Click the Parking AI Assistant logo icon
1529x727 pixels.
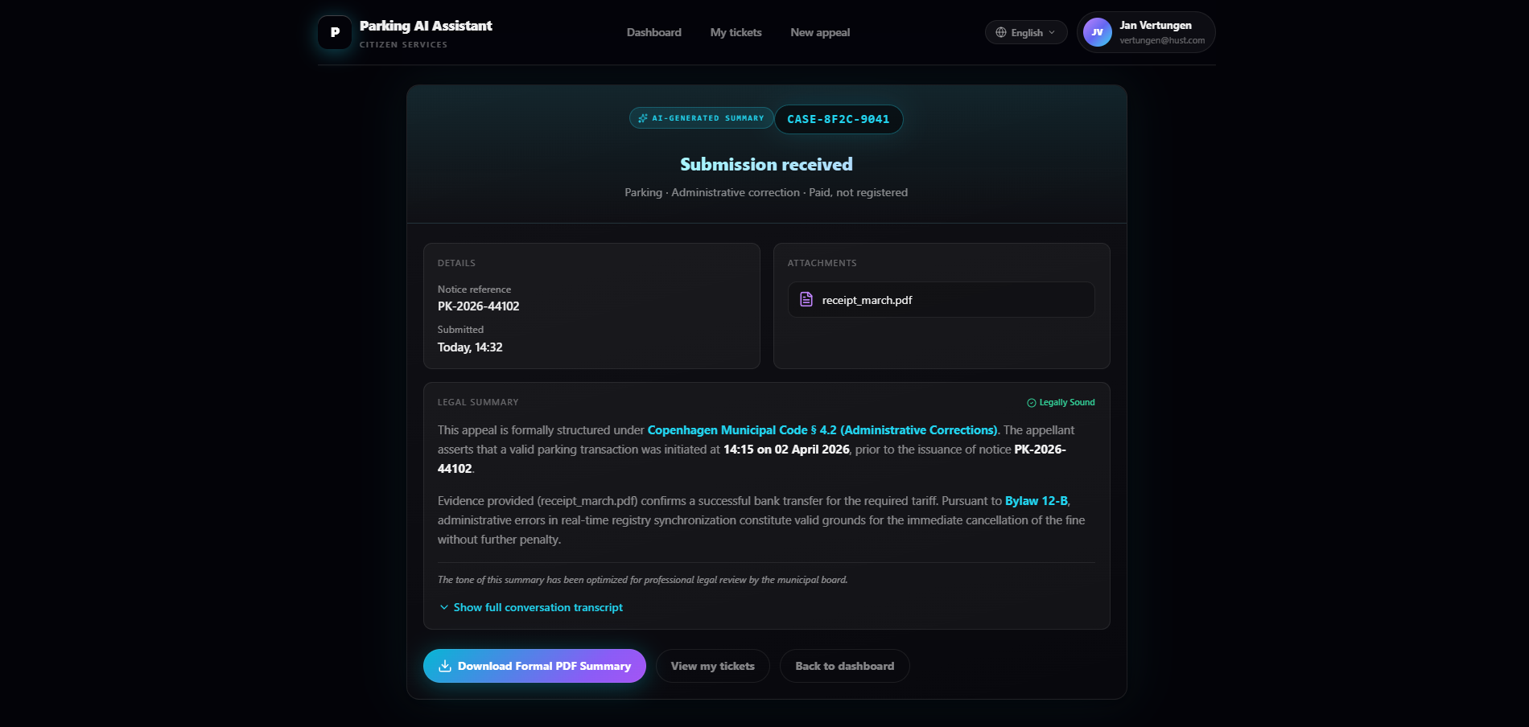coord(335,33)
